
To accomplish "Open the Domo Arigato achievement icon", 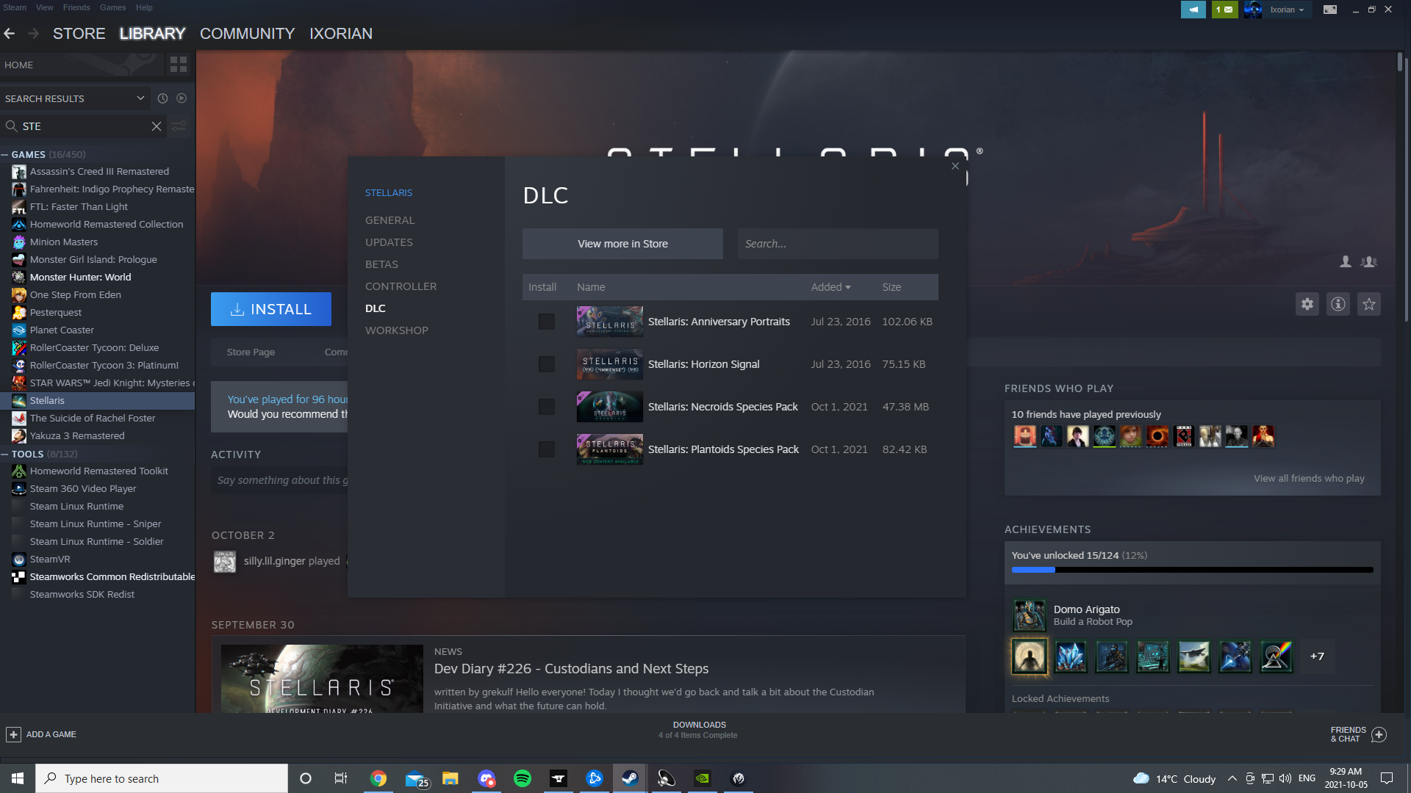I will pos(1030,615).
